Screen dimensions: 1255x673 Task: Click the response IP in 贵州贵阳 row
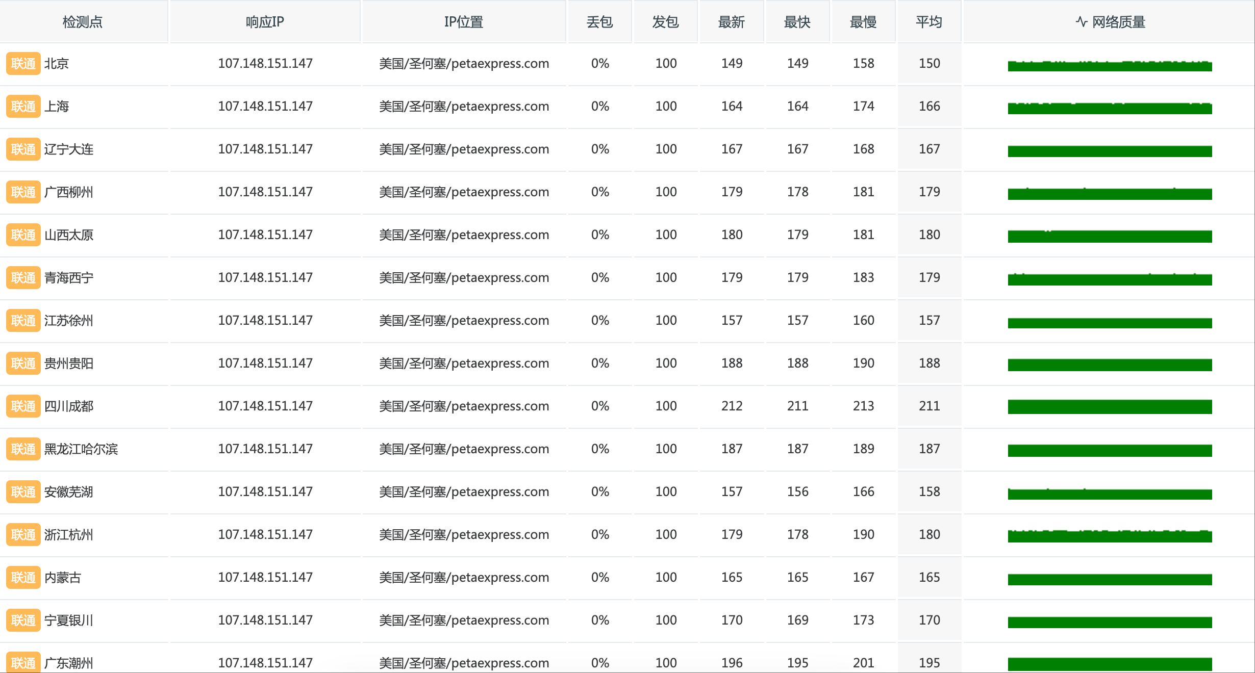click(265, 363)
